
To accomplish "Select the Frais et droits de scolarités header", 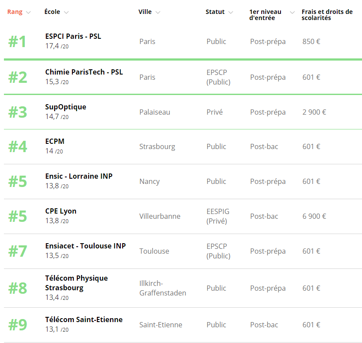I will 327,15.
